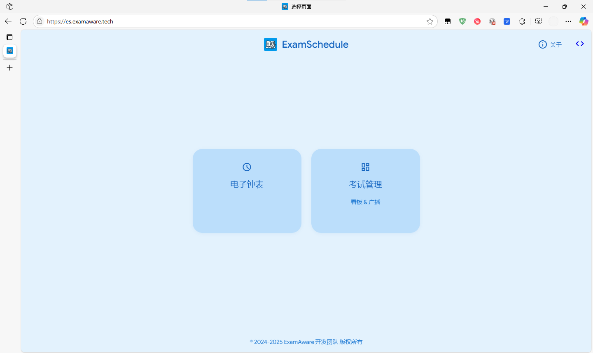Add this page to favorites with star

pyautogui.click(x=430, y=21)
